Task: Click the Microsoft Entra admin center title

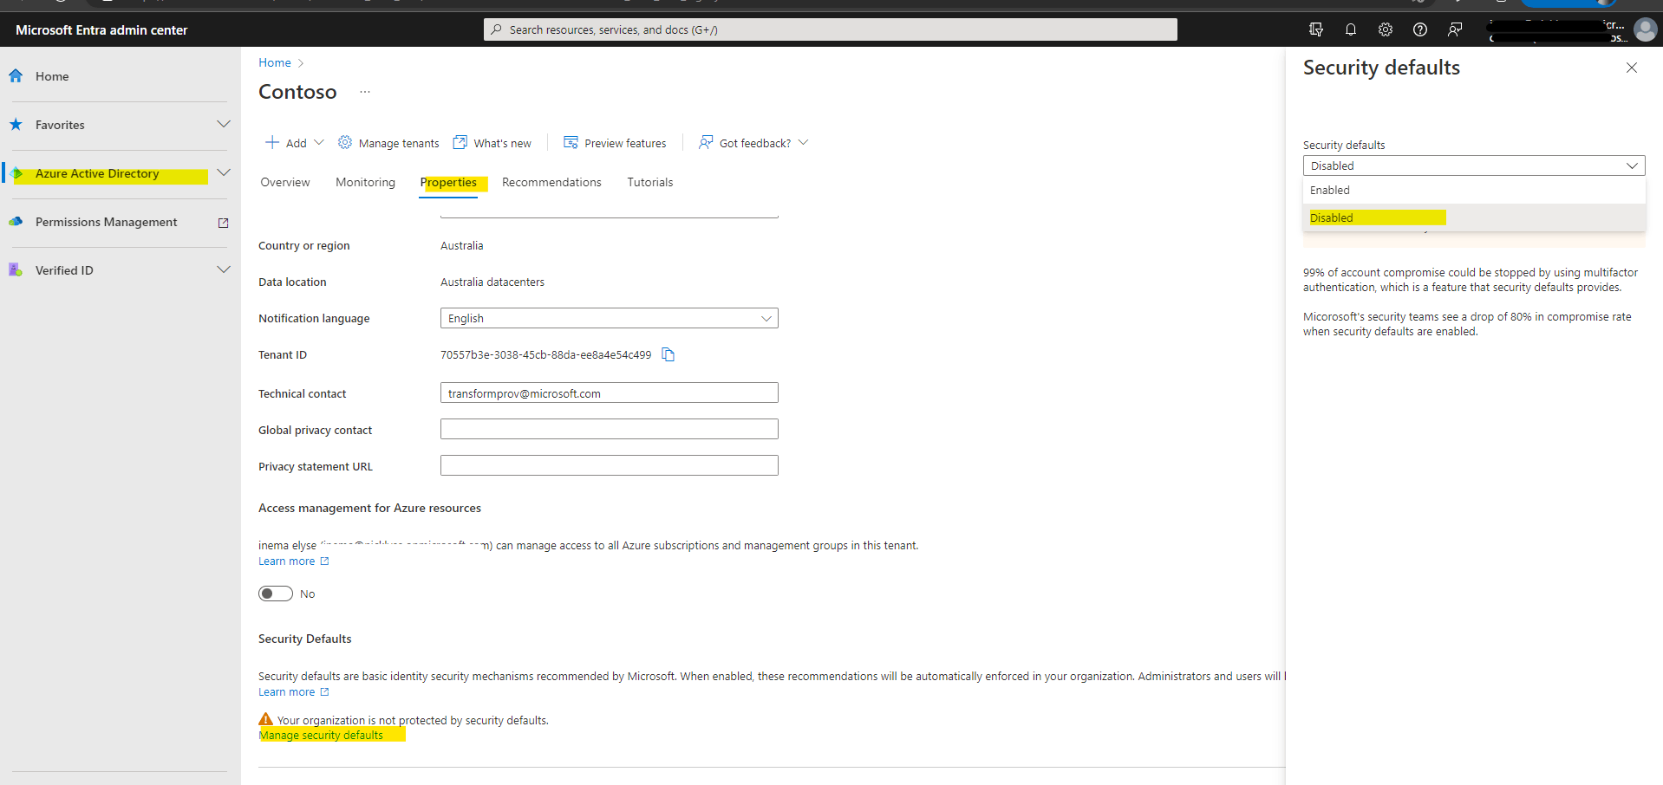Action: (101, 29)
